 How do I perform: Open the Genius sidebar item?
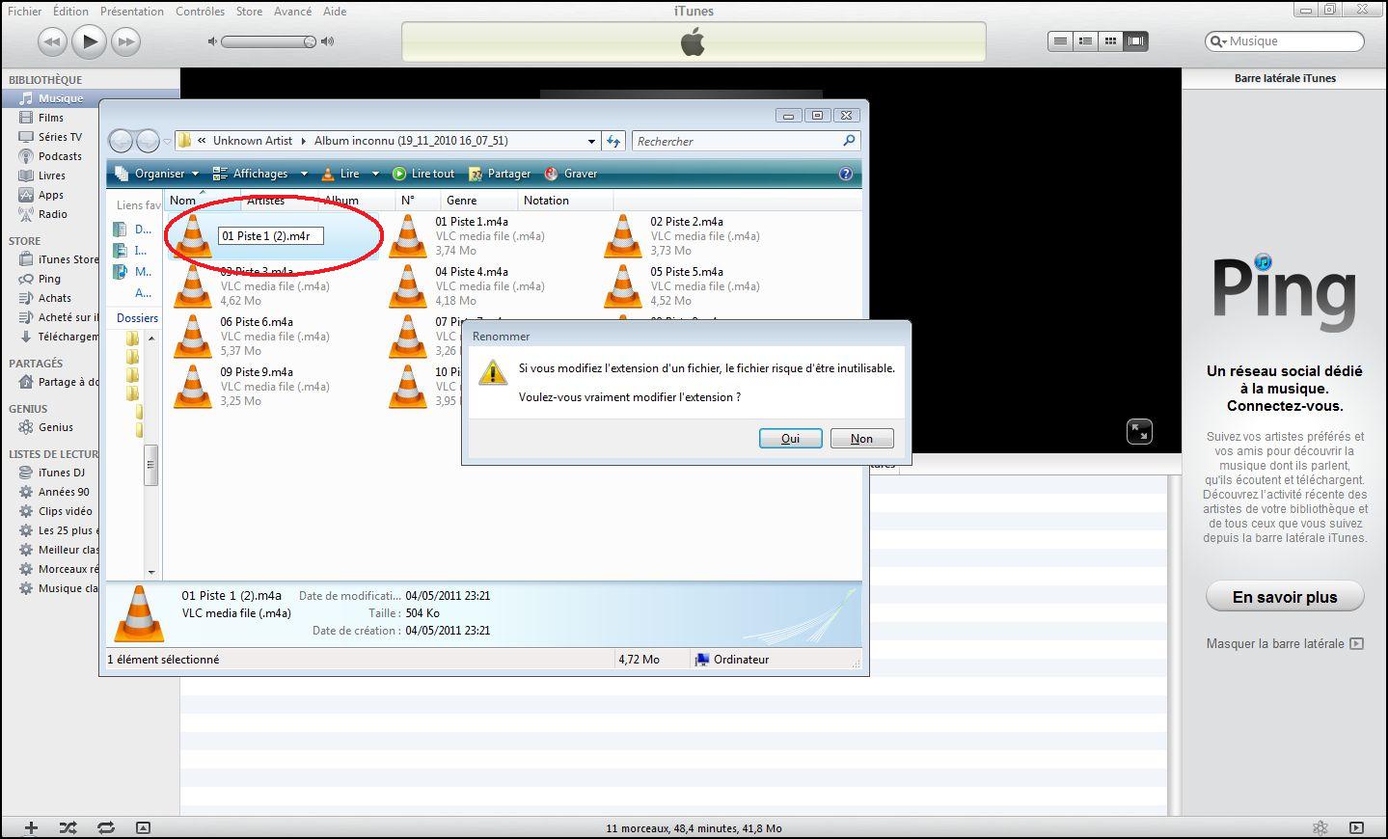tap(55, 427)
